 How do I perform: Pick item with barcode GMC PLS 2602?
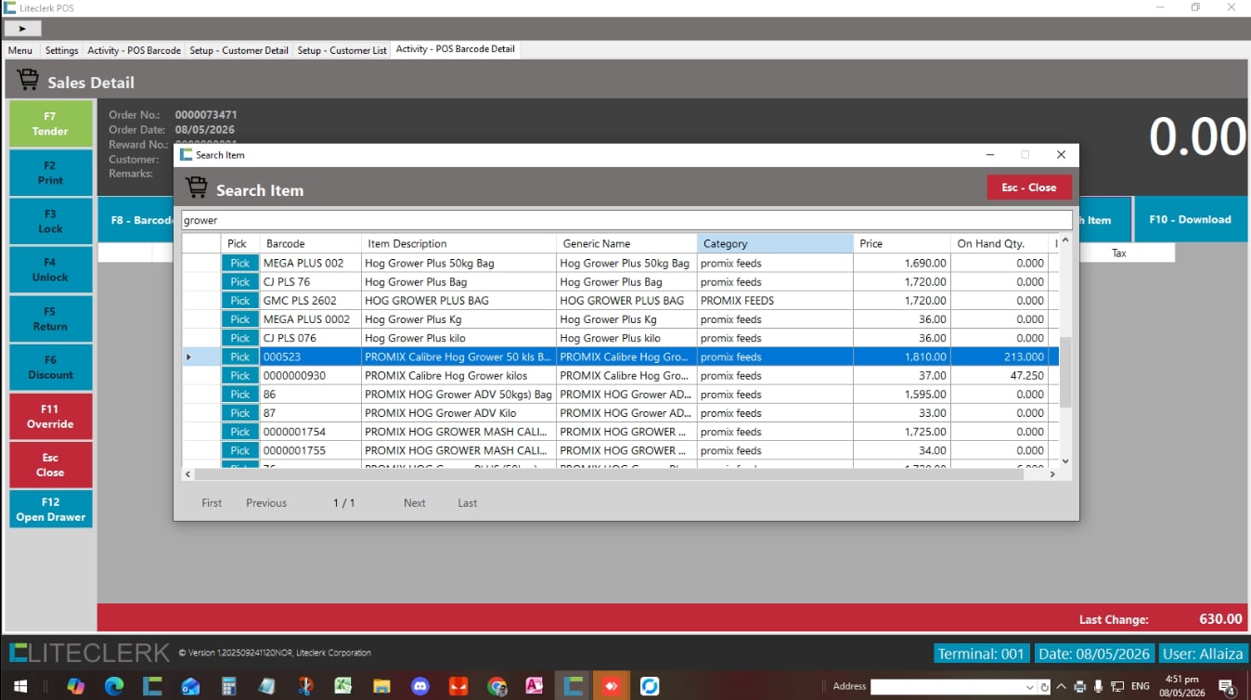pyautogui.click(x=239, y=301)
